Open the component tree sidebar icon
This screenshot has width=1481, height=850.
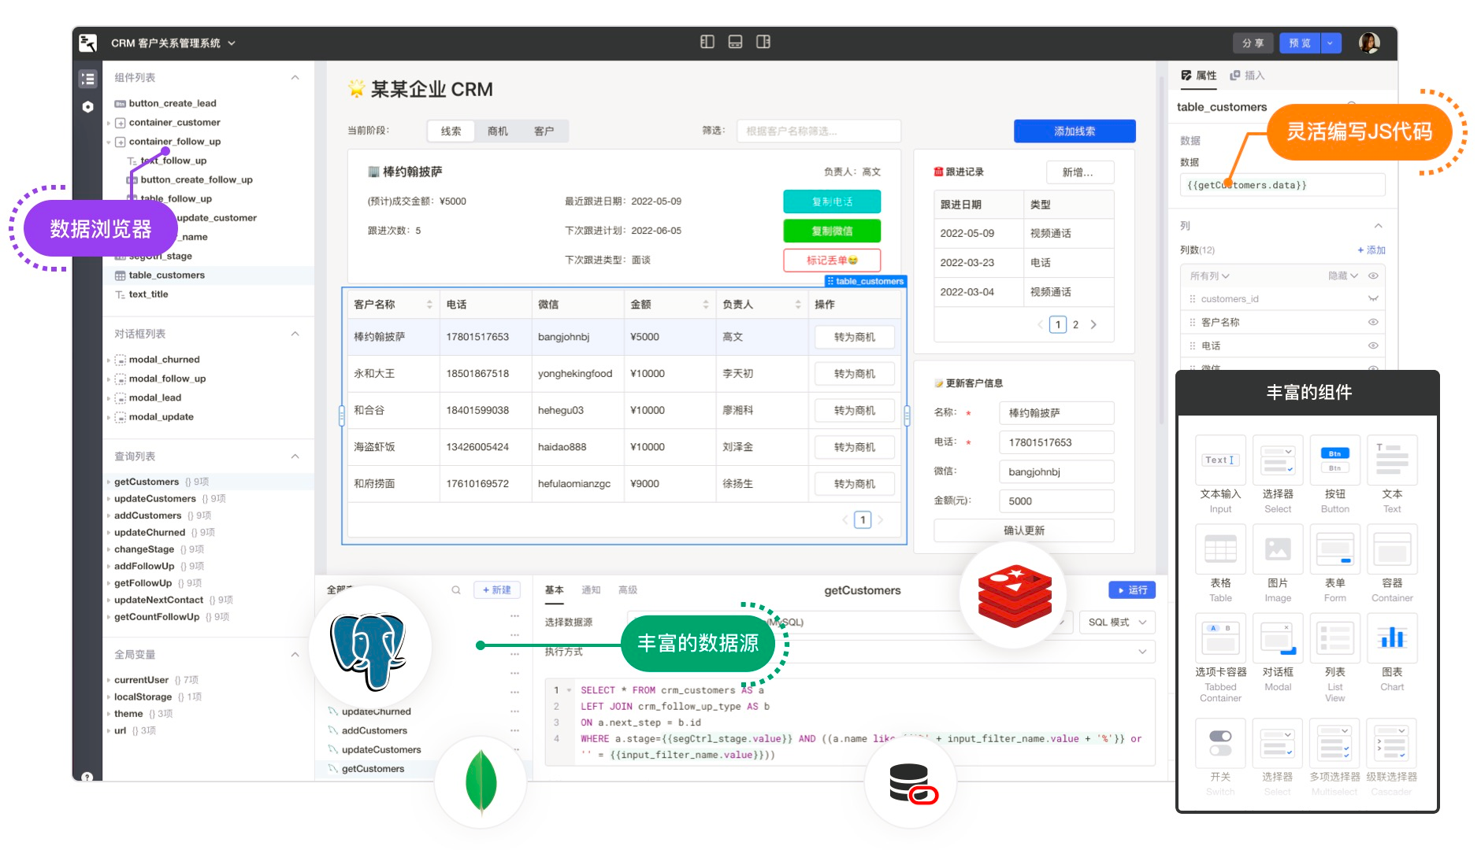[x=87, y=79]
